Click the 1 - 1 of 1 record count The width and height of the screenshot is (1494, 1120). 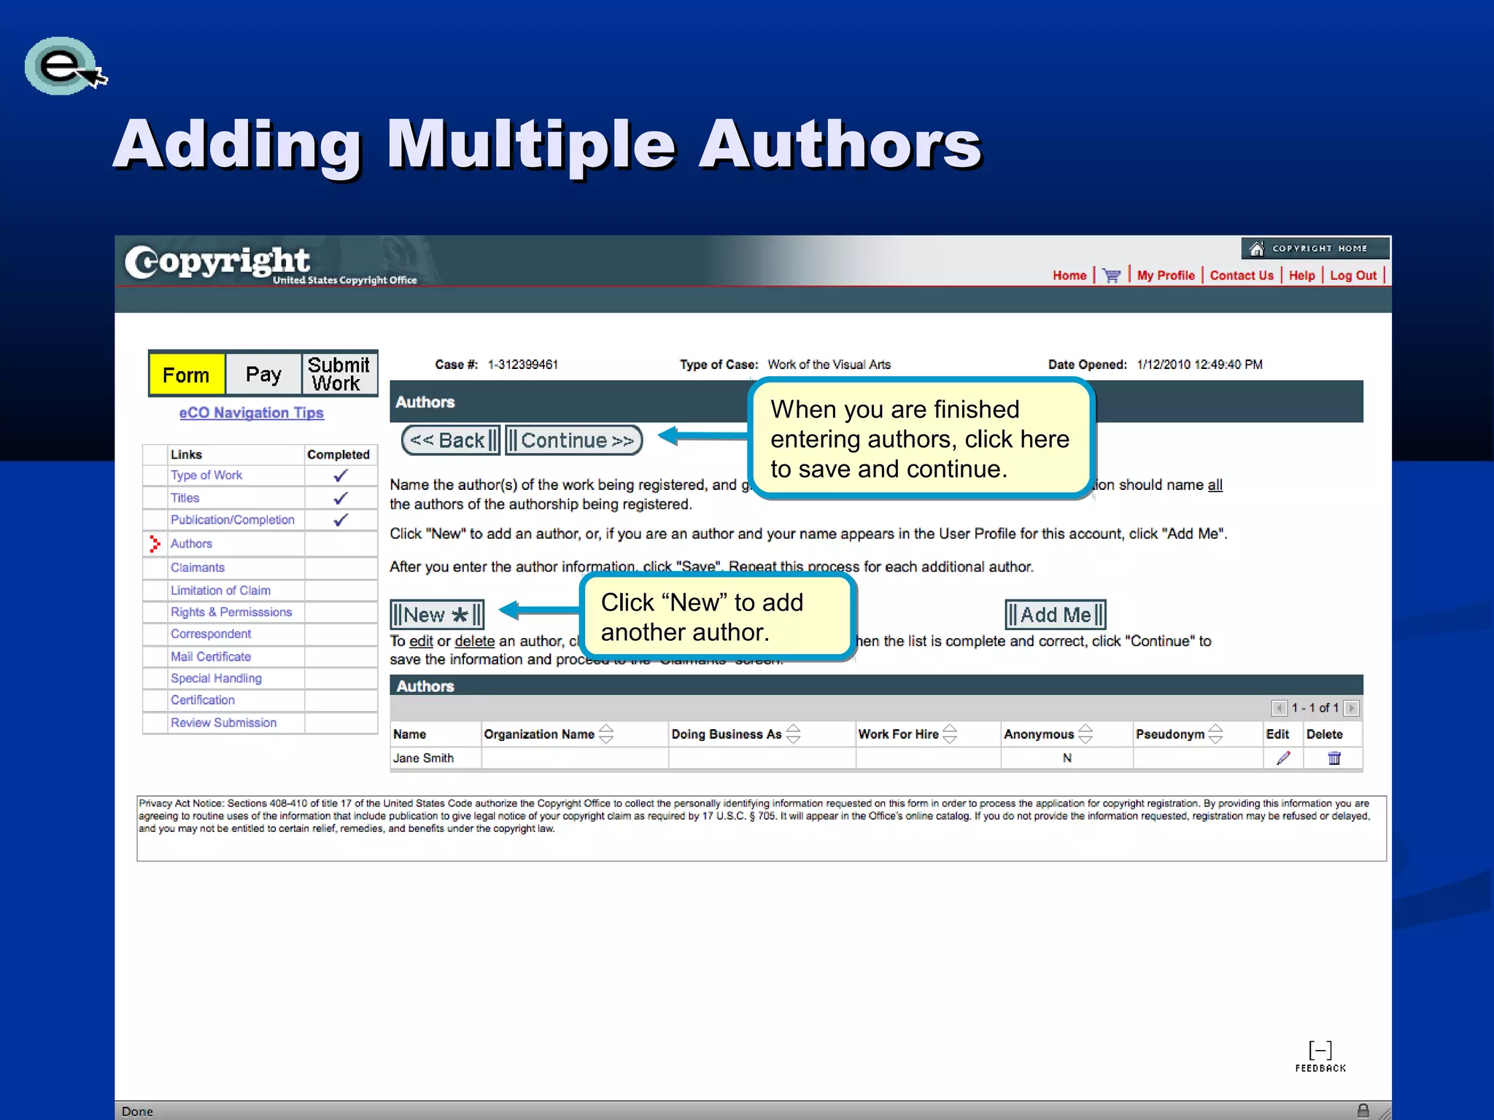click(x=1315, y=708)
